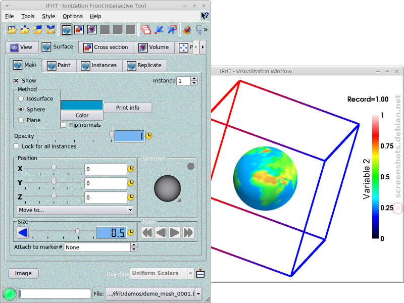This screenshot has width=404, height=303.
Task: Click the green status light indicator
Action: 10,294
